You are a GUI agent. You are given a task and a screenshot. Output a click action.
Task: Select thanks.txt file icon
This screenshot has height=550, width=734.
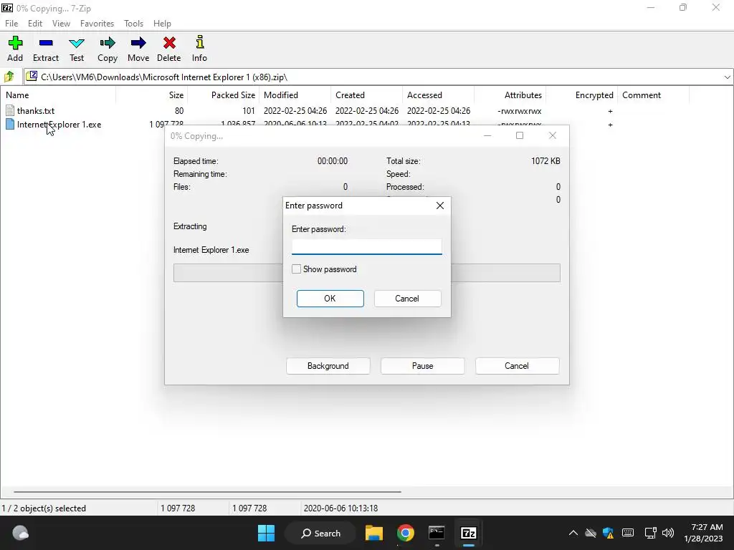10,111
